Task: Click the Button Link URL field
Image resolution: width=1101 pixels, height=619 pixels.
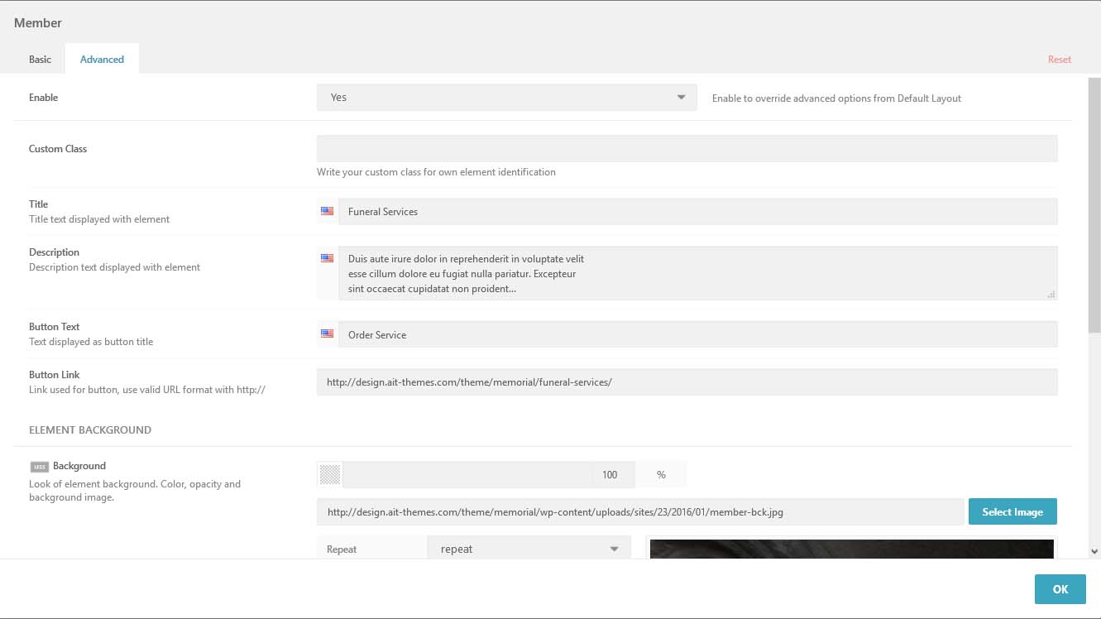Action: (x=687, y=381)
